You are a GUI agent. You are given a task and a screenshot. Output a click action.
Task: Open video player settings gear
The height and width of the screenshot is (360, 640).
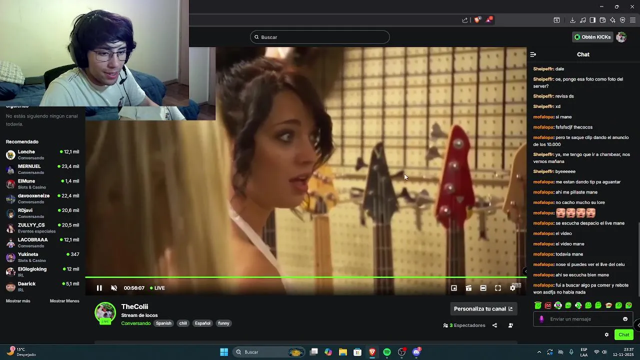click(x=512, y=288)
